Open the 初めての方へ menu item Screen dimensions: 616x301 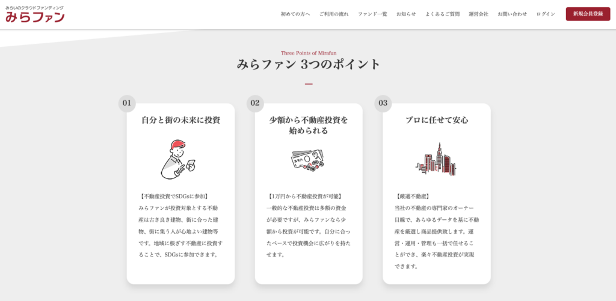click(295, 14)
